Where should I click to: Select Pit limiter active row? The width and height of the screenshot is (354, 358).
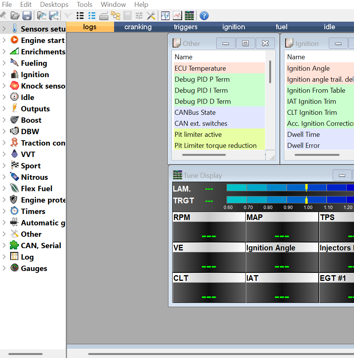click(219, 135)
